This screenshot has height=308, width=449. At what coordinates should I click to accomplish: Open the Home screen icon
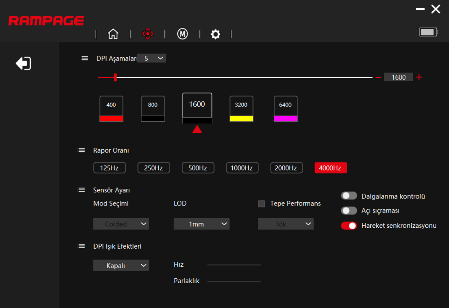click(113, 34)
